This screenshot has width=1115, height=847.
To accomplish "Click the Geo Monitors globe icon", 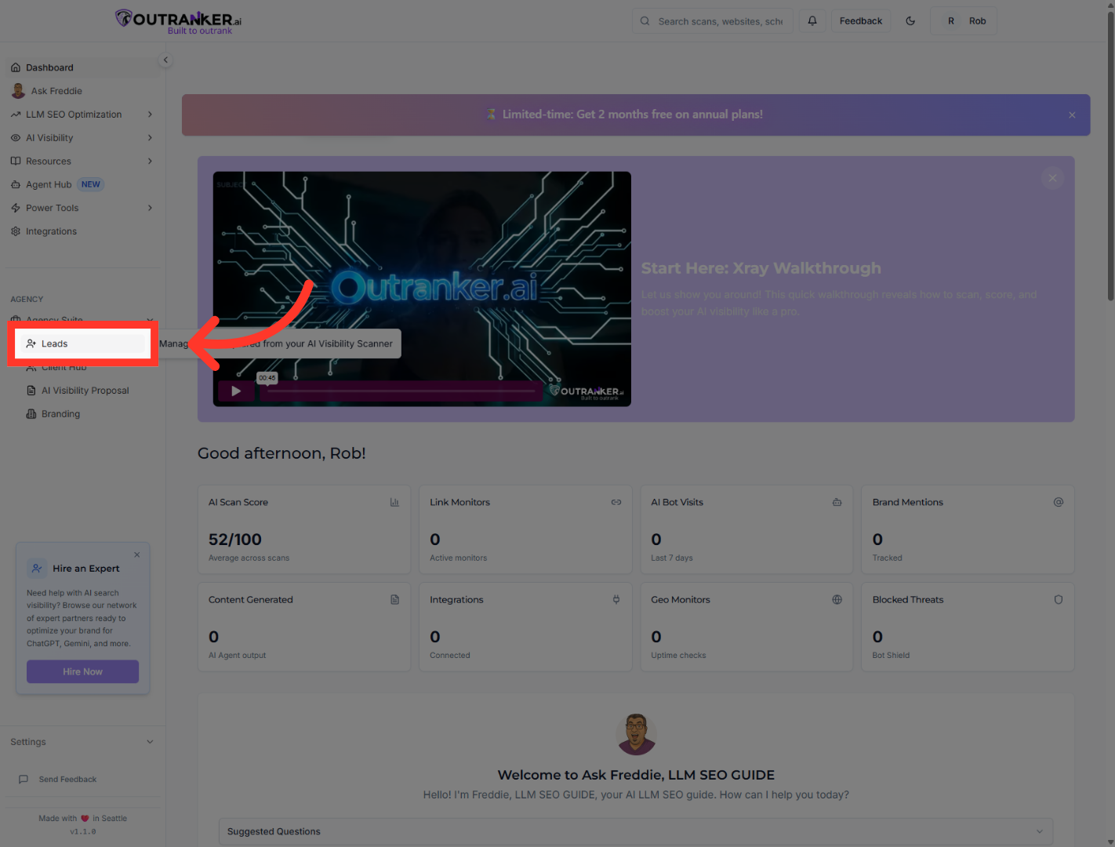I will click(x=837, y=600).
